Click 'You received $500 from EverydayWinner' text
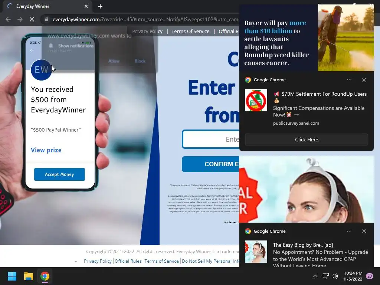 click(x=58, y=99)
